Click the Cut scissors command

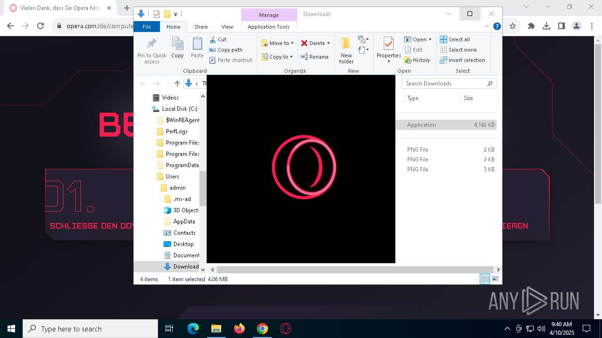point(218,39)
